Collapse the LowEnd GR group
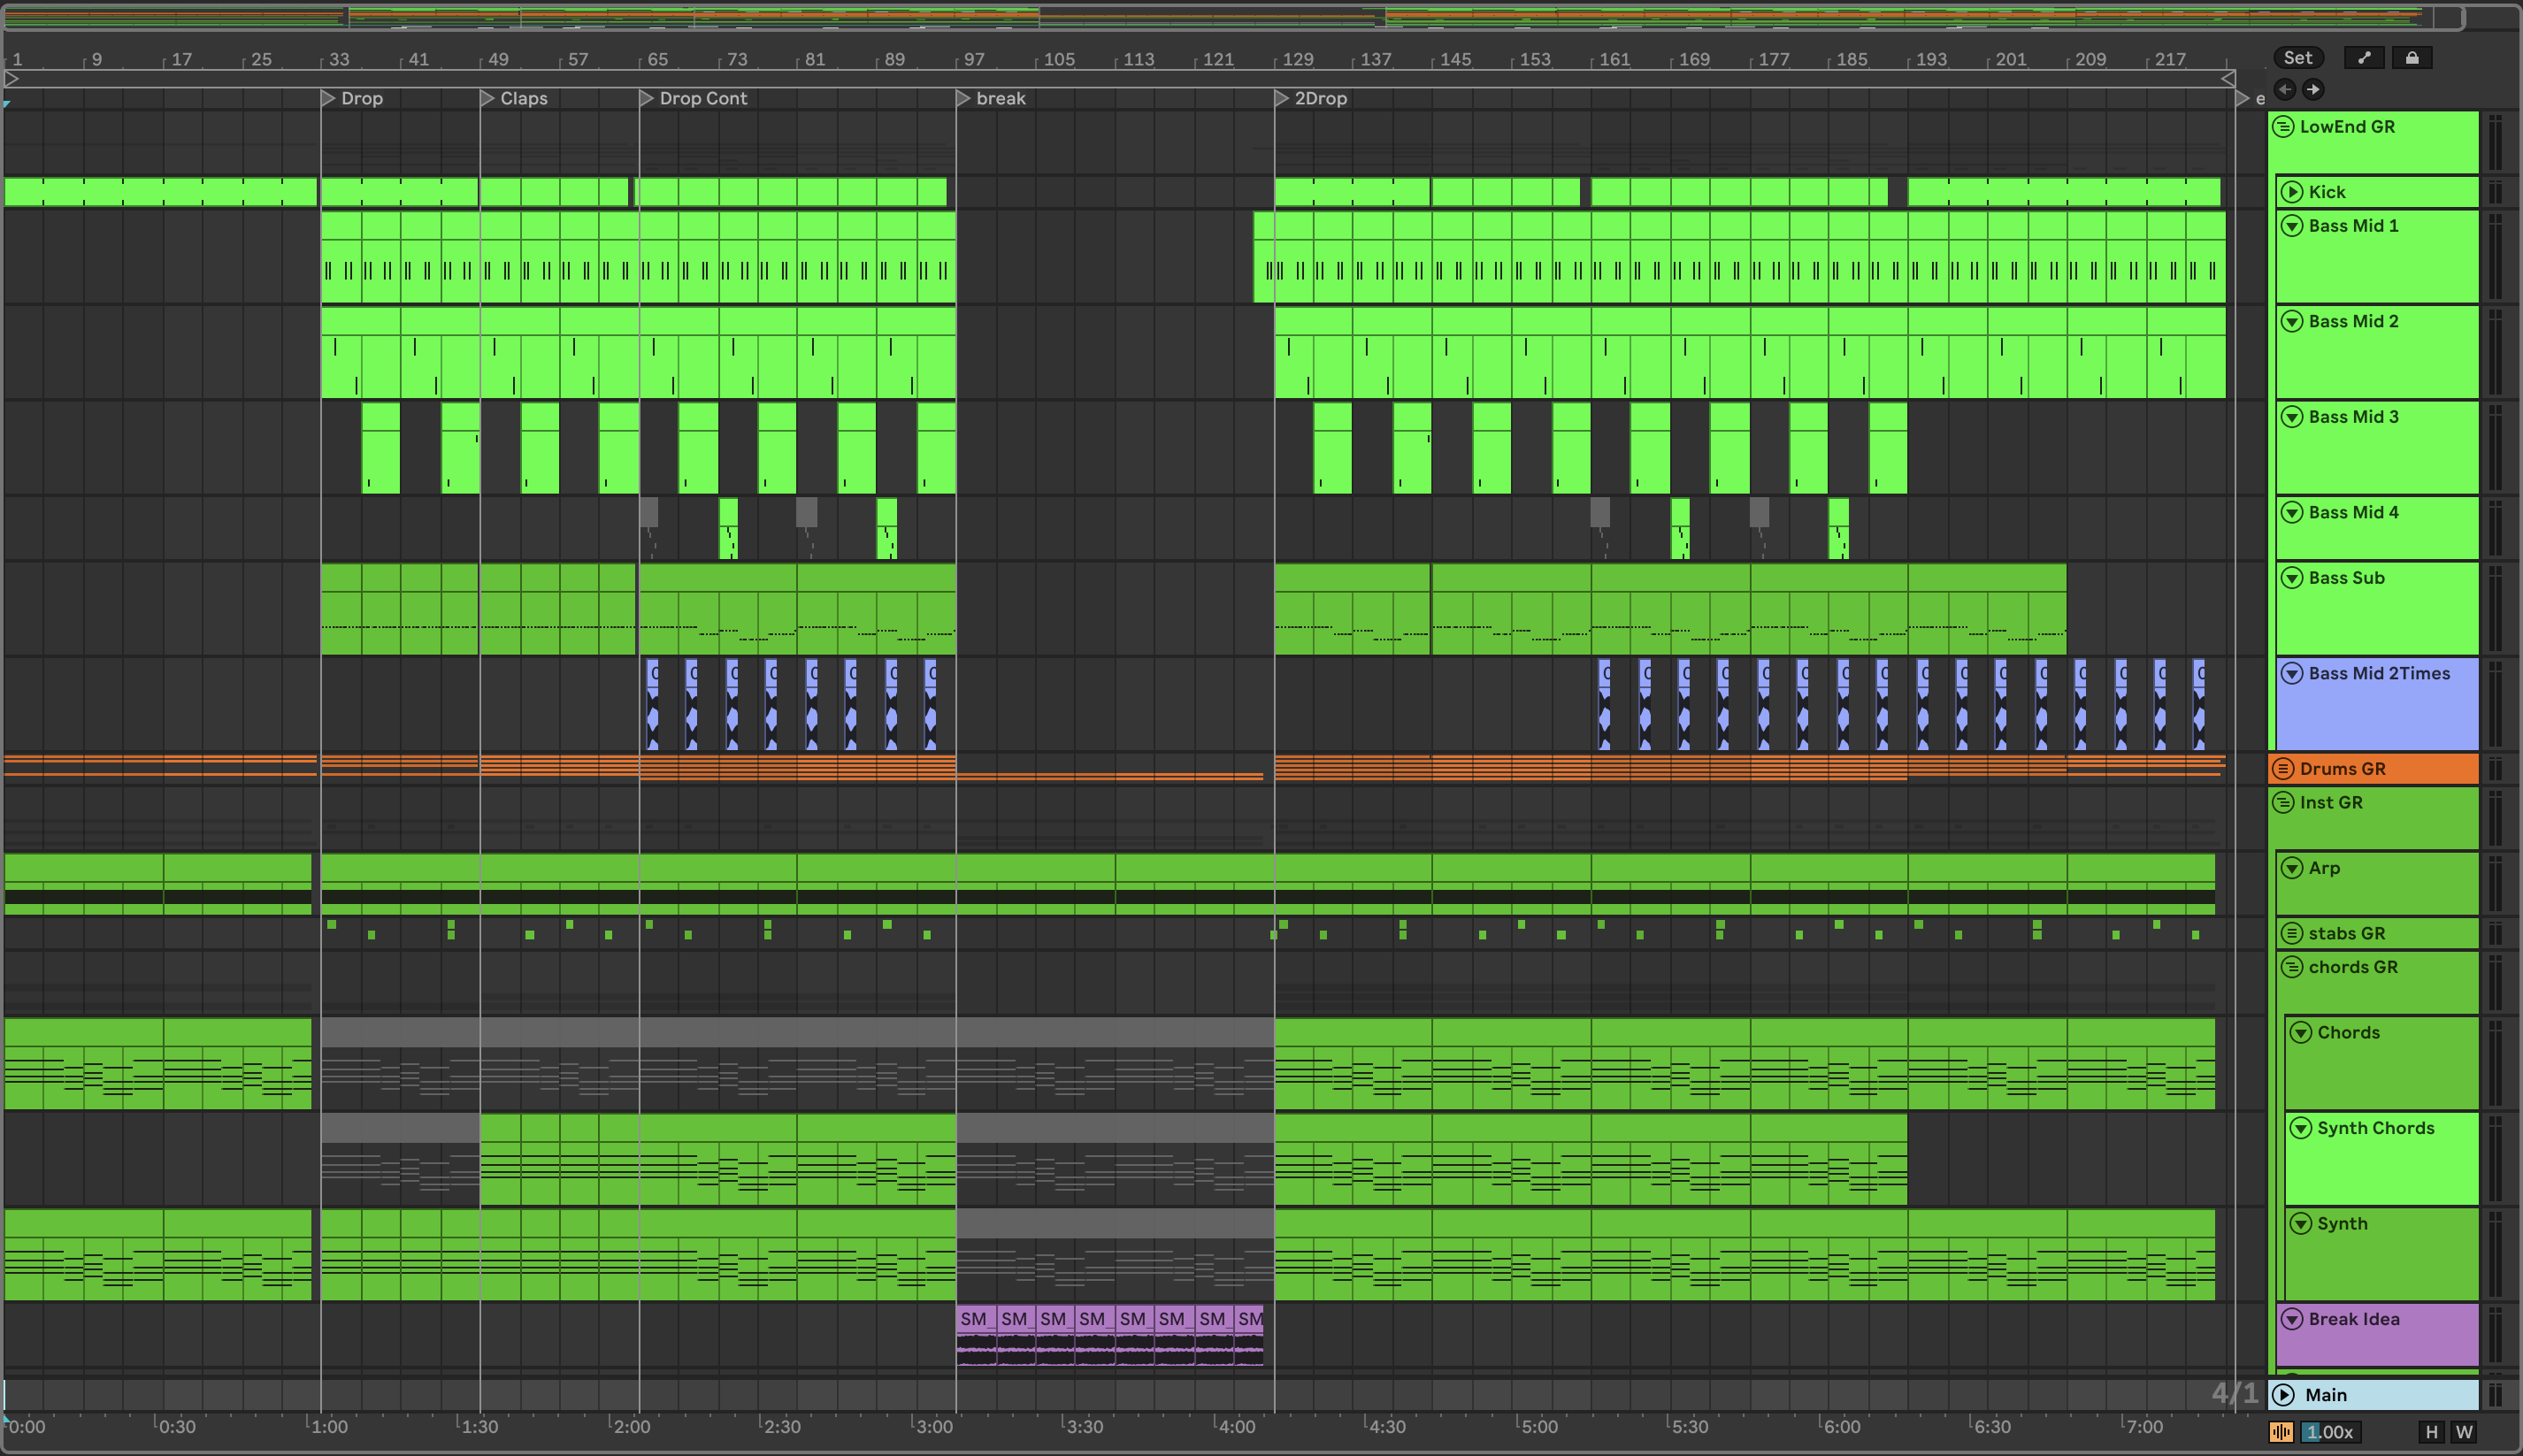This screenshot has width=2523, height=1456. [x=2283, y=127]
